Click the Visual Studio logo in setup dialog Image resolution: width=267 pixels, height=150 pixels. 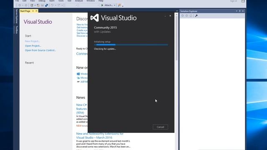[x=95, y=17]
